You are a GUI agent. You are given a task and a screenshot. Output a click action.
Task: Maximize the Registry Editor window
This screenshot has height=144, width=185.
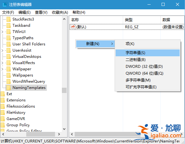pyautogui.click(x=163, y=5)
